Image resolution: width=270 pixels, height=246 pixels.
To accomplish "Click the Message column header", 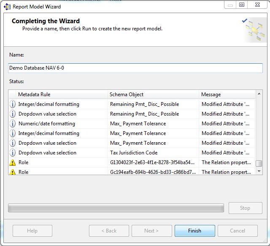I will (227, 95).
